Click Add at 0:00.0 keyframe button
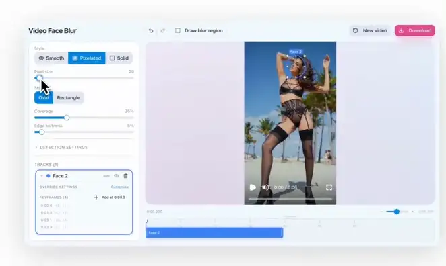Viewport: 446px width, 266px height. point(110,197)
